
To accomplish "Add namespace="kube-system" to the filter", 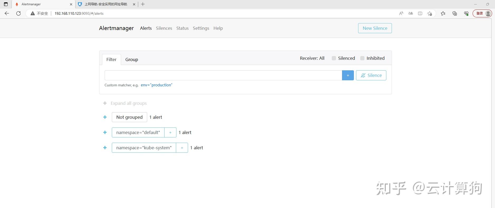I will click(182, 148).
